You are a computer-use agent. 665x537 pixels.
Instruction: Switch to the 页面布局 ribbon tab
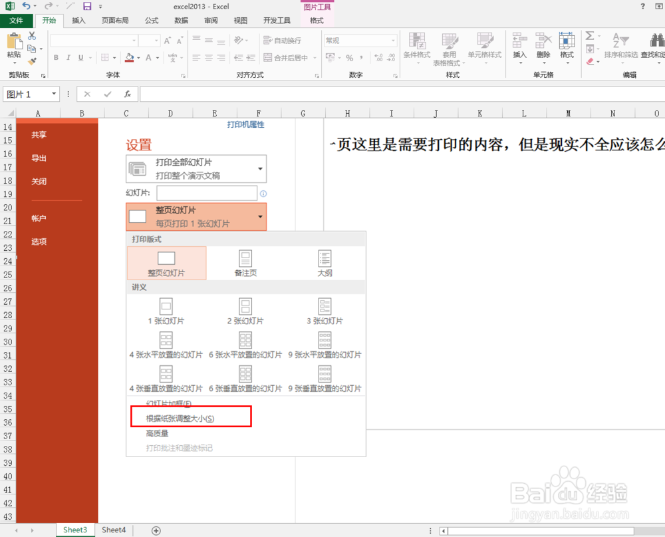[x=115, y=21]
